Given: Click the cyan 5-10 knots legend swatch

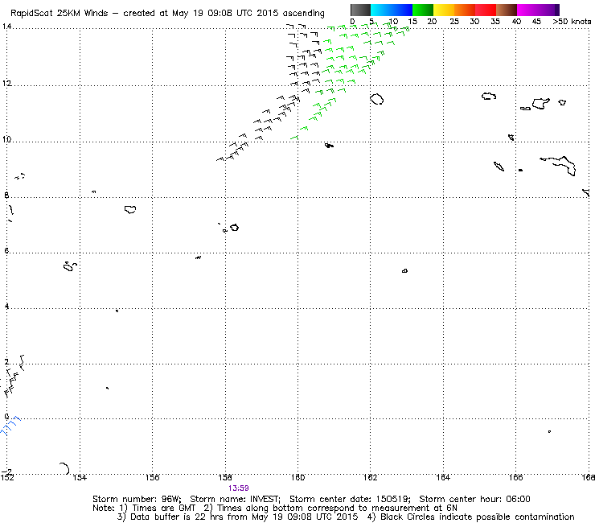Looking at the screenshot, I should pos(381,10).
